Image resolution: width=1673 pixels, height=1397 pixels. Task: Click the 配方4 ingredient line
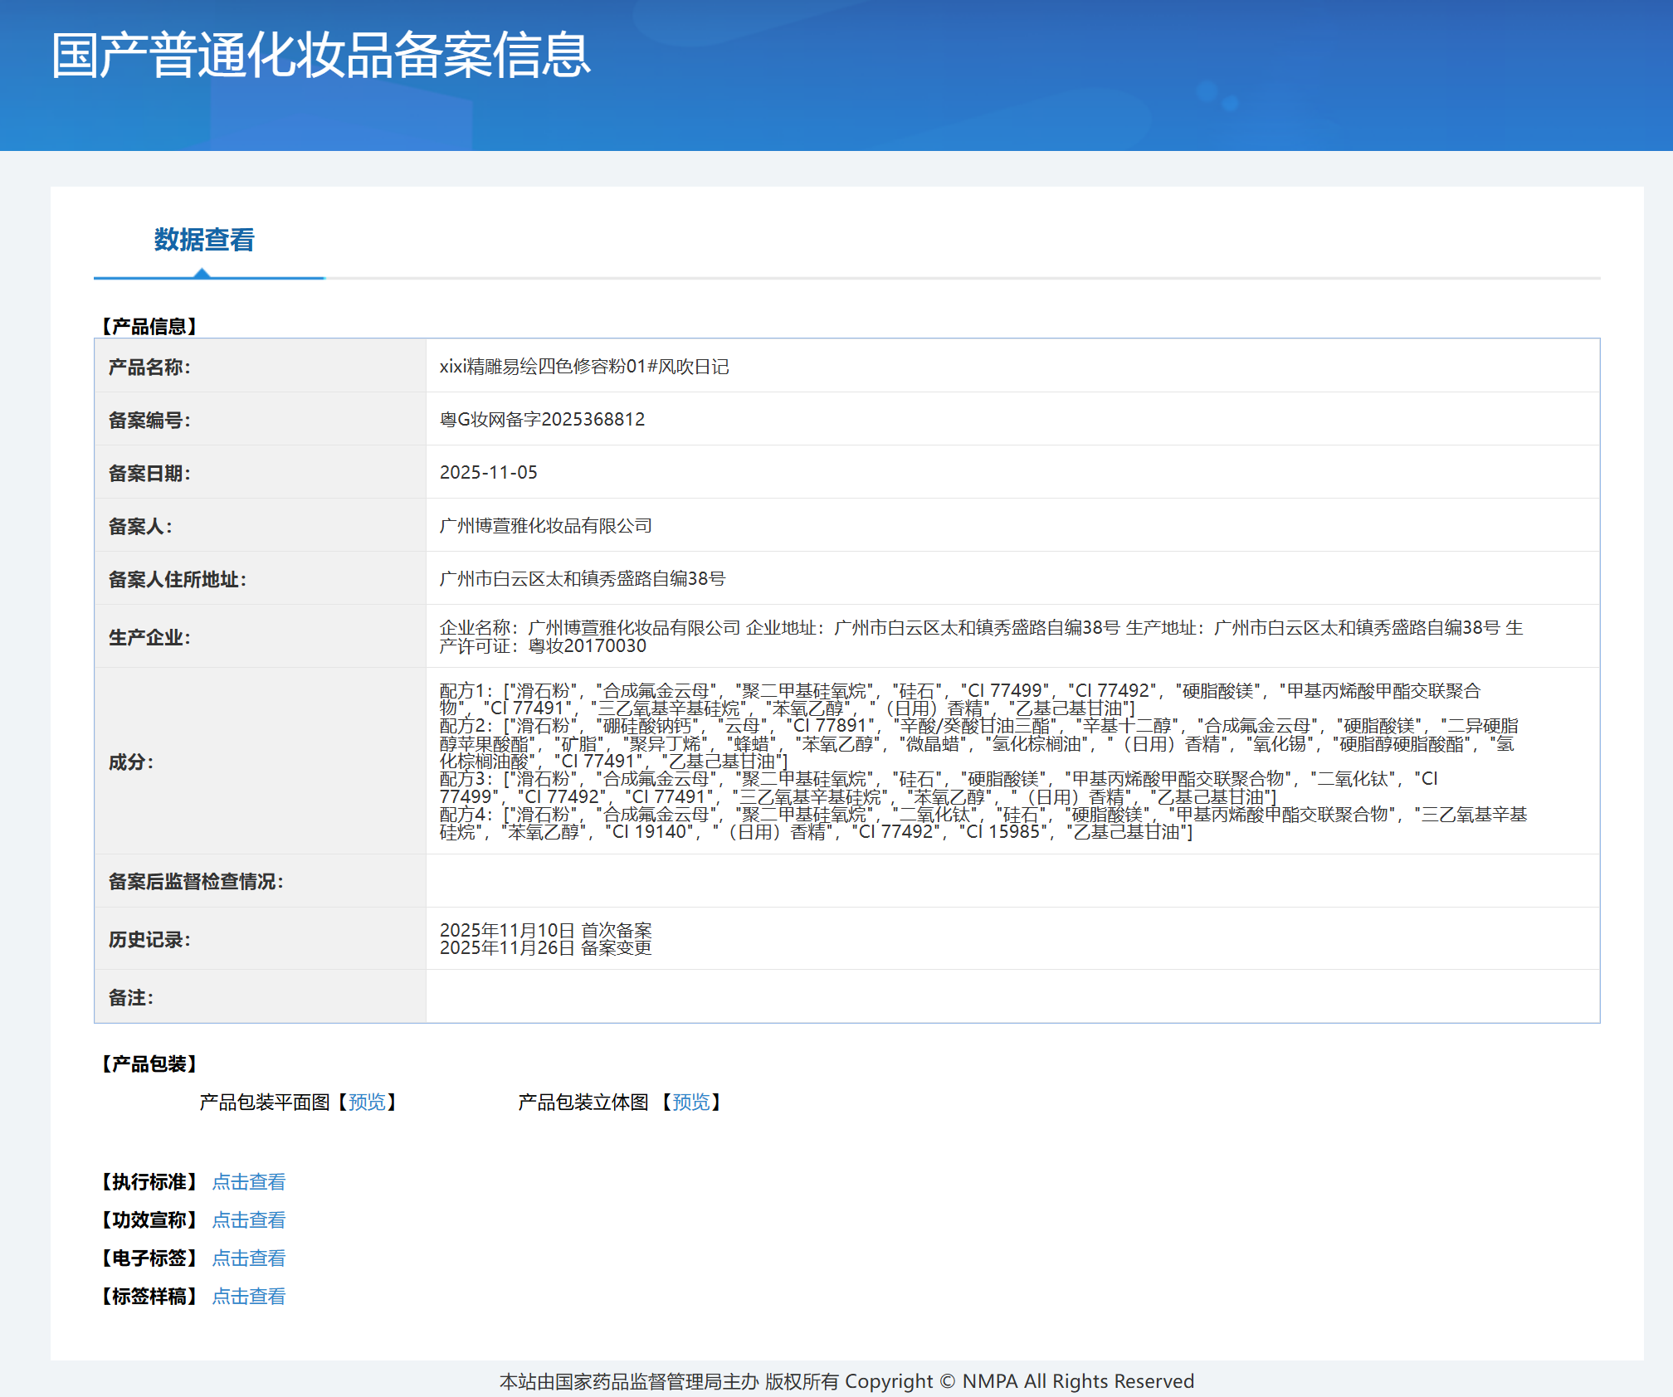[983, 823]
